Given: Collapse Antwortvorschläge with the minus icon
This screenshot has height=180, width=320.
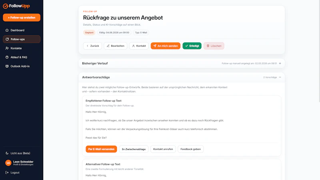Looking at the screenshot, I should point(280,77).
